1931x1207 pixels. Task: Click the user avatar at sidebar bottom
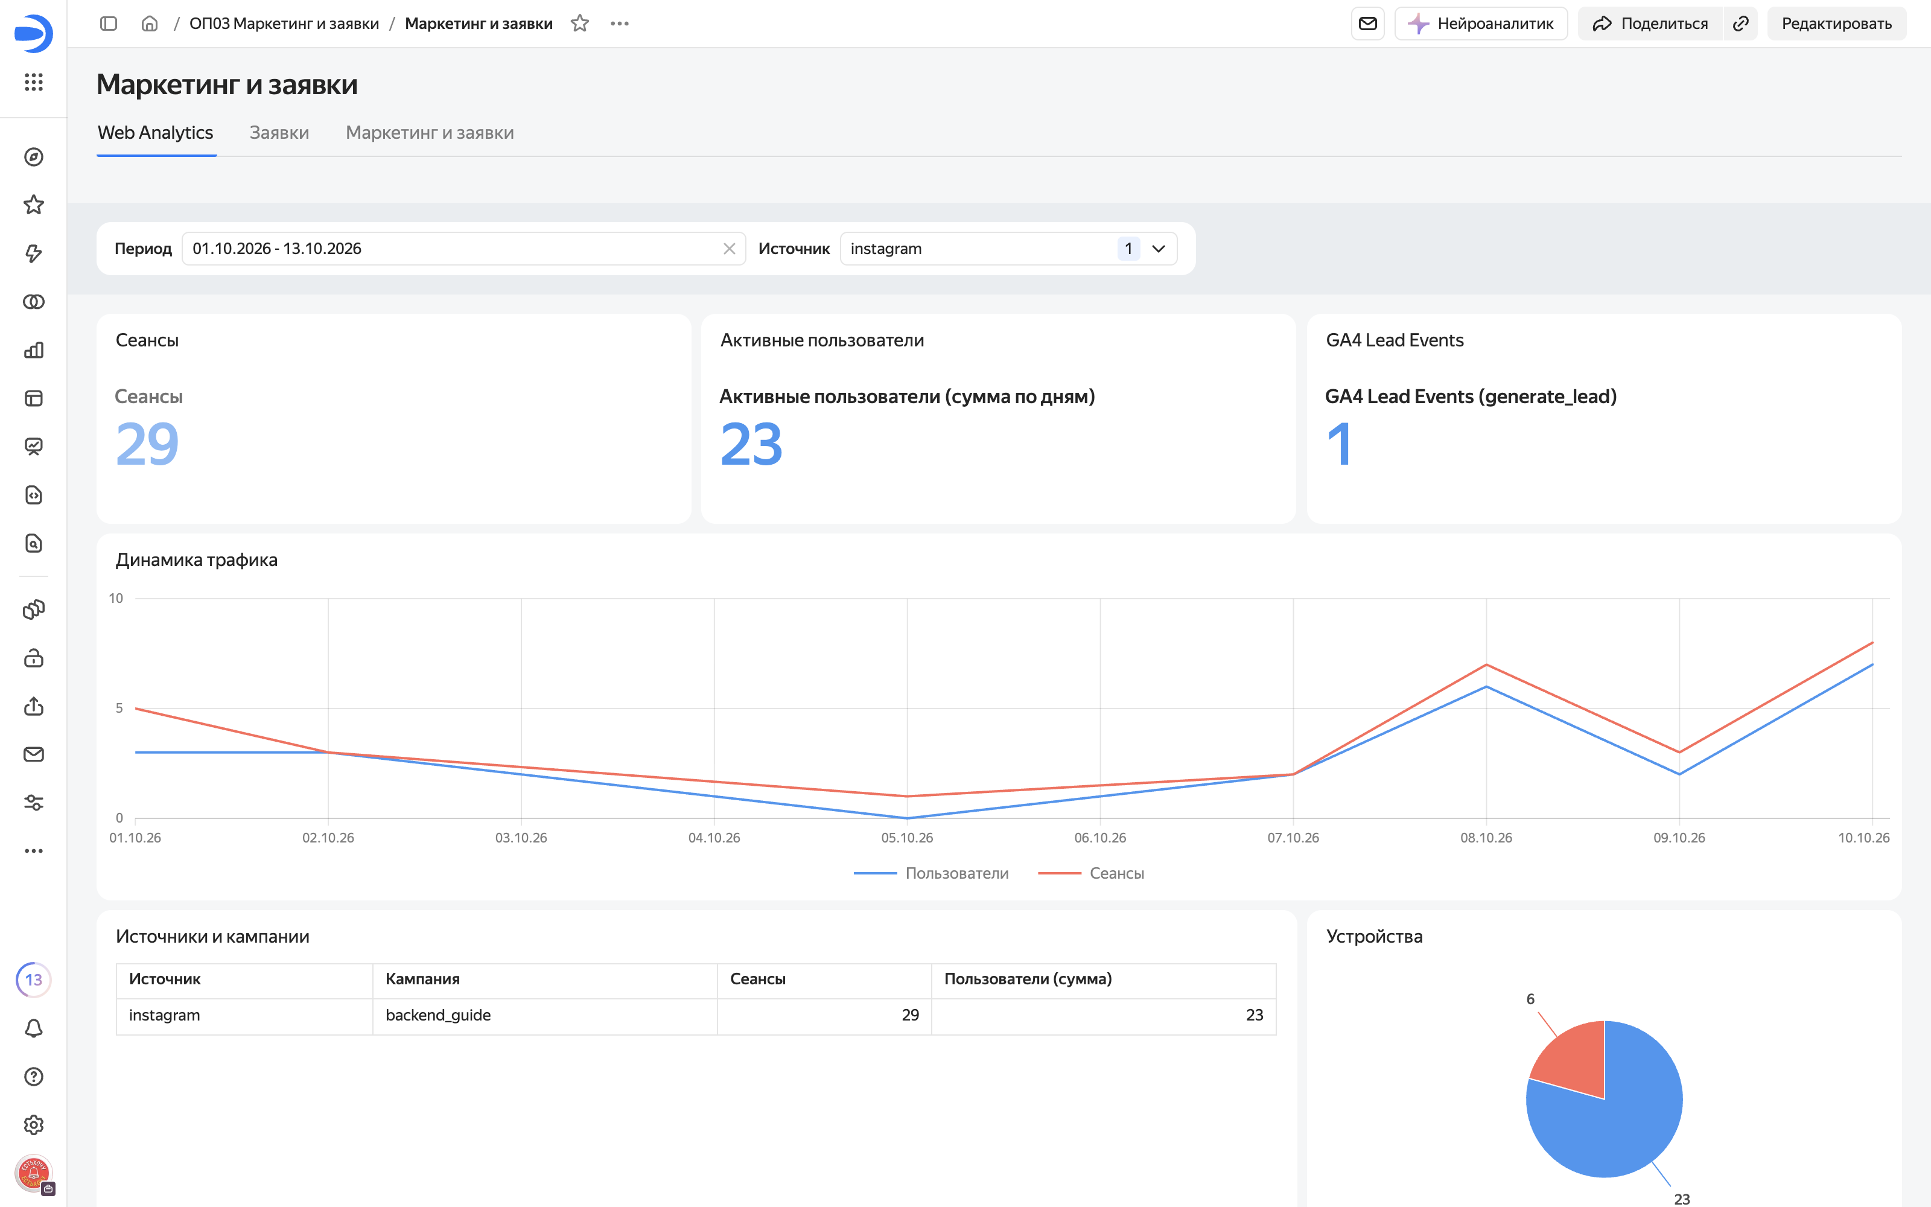click(34, 1174)
